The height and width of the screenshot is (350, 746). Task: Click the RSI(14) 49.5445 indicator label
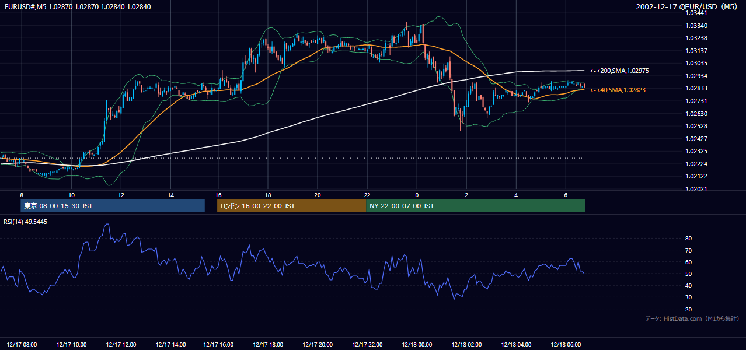point(26,222)
